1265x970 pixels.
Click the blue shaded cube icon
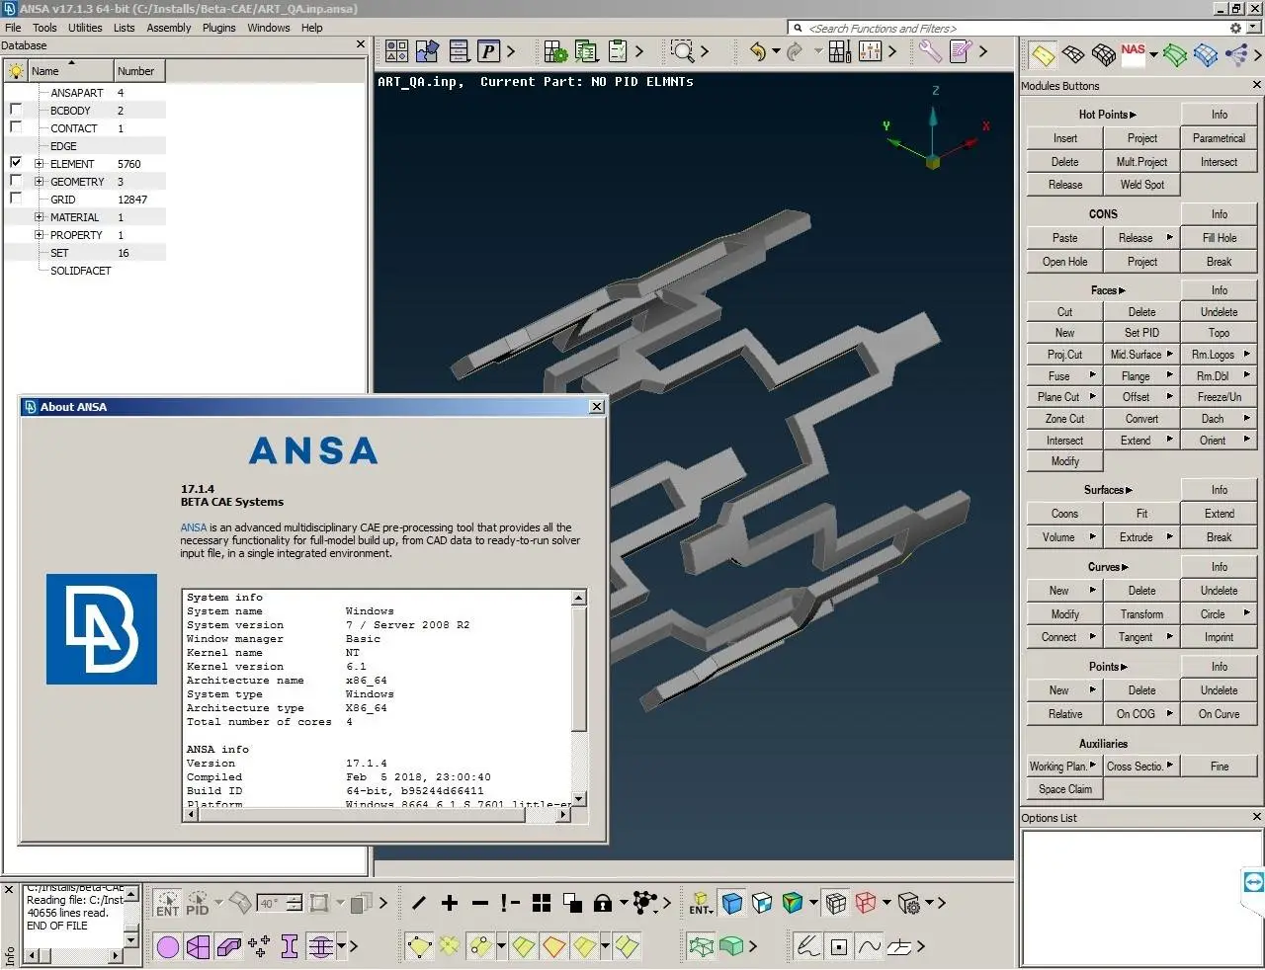point(731,903)
